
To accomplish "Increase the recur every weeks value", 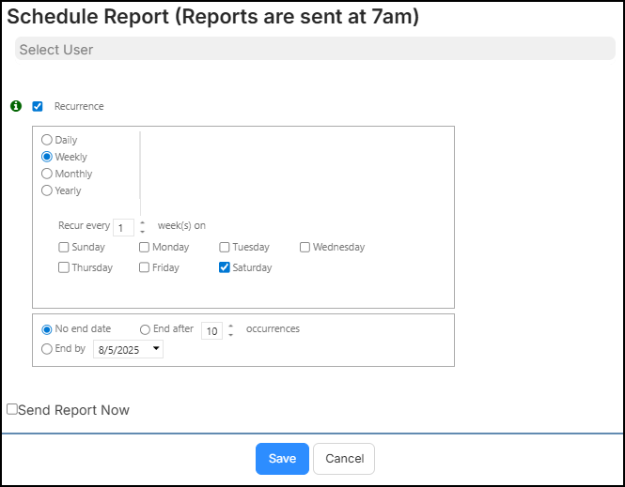I will pyautogui.click(x=143, y=222).
